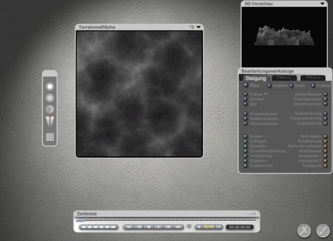Switch to the Steigung tab
The height and width of the screenshot is (241, 333).
(x=256, y=78)
